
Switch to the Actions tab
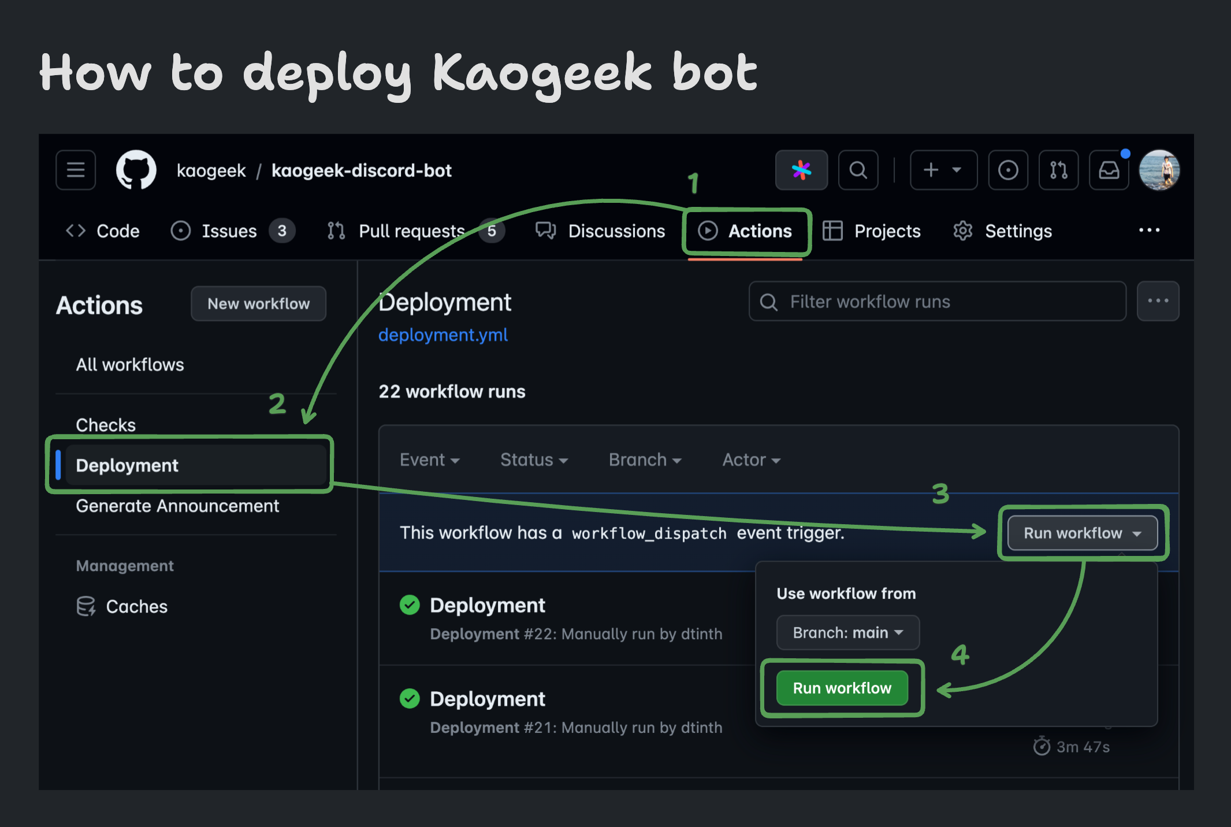pos(745,231)
